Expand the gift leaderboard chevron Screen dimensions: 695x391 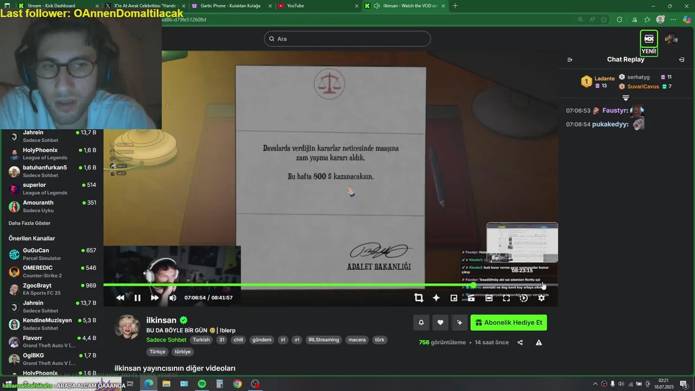pyautogui.click(x=625, y=98)
